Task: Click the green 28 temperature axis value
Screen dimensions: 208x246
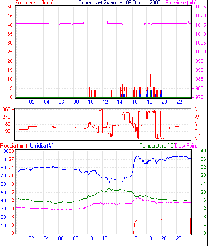Action: [203, 176]
